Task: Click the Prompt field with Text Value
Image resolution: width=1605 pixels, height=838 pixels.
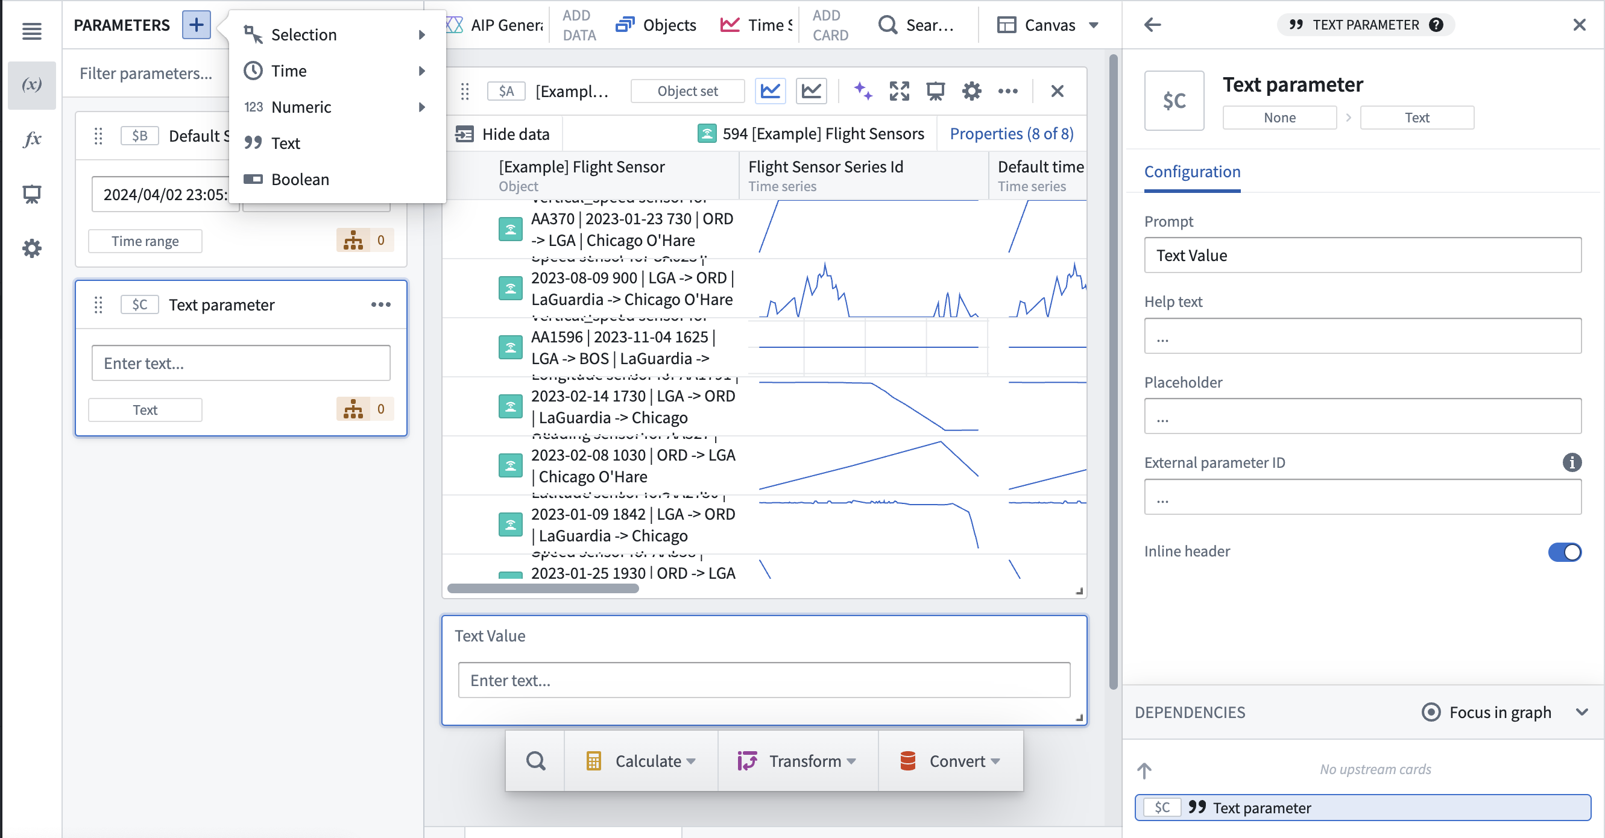Action: click(x=1362, y=256)
